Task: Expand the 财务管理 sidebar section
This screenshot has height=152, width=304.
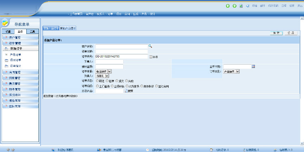Action: click(20, 89)
